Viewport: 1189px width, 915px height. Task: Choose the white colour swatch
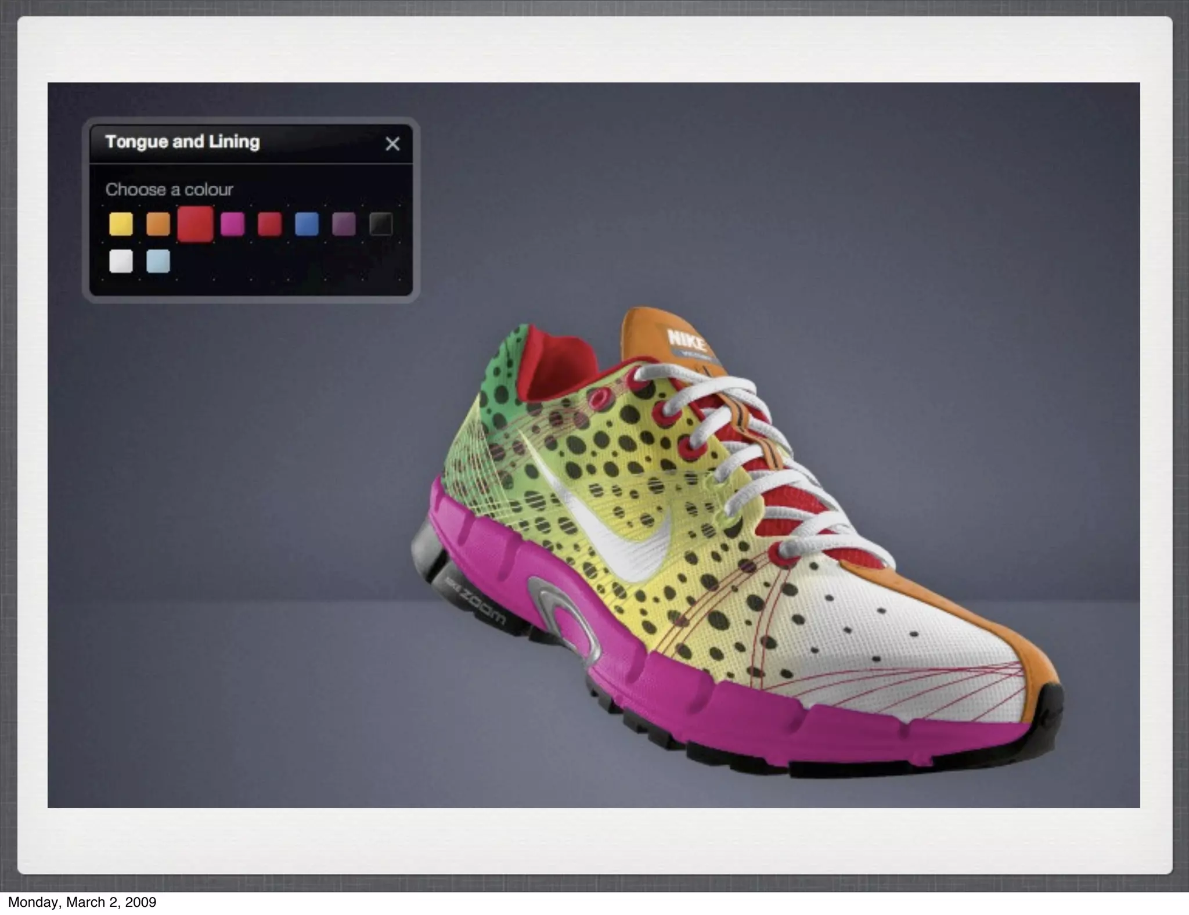coord(121,261)
